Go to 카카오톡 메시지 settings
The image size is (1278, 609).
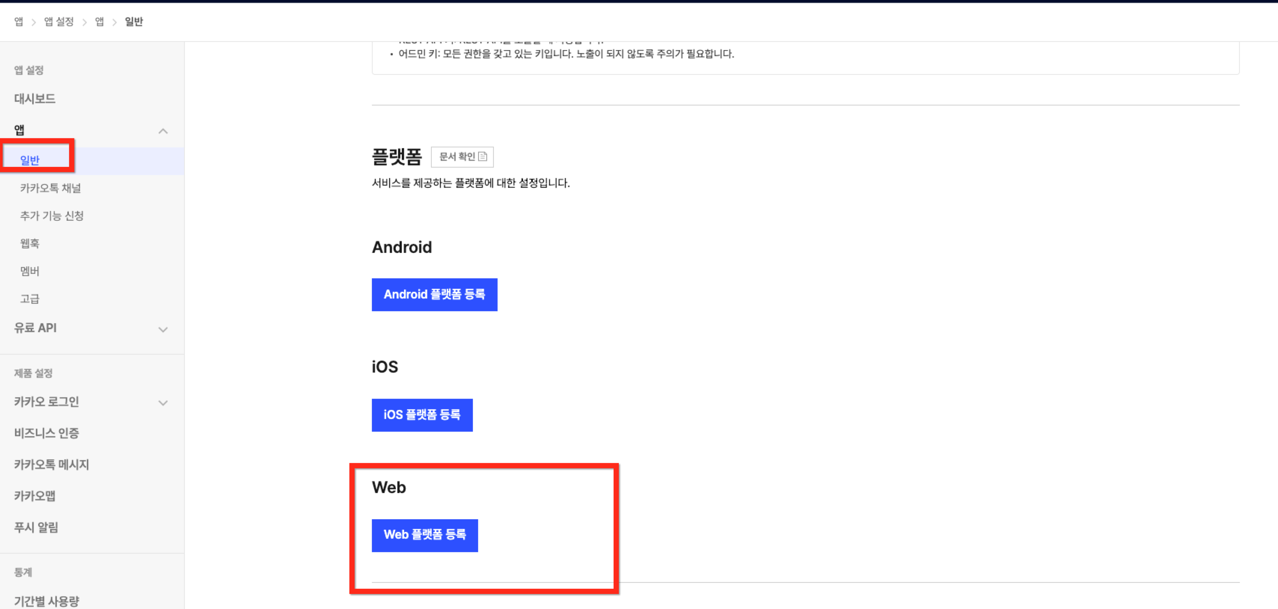point(52,465)
